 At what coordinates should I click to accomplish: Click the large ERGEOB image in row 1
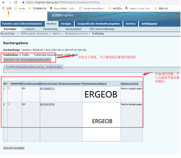coord(101,94)
